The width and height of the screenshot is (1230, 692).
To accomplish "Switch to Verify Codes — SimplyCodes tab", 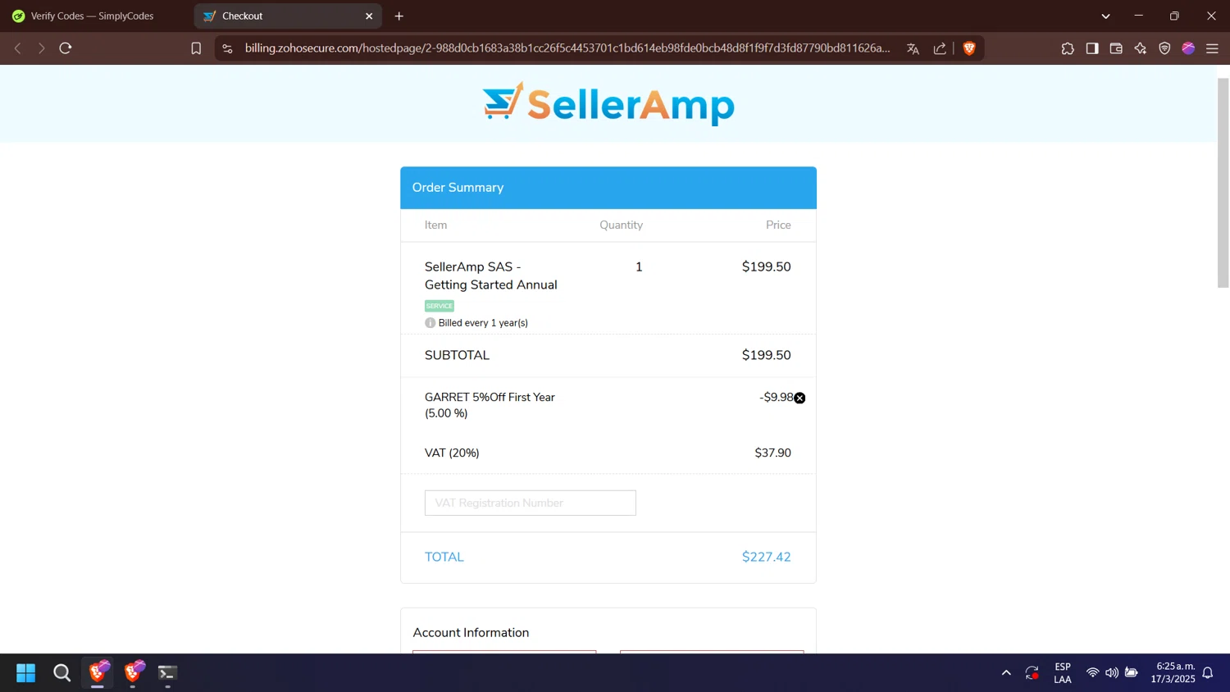I will click(x=92, y=16).
